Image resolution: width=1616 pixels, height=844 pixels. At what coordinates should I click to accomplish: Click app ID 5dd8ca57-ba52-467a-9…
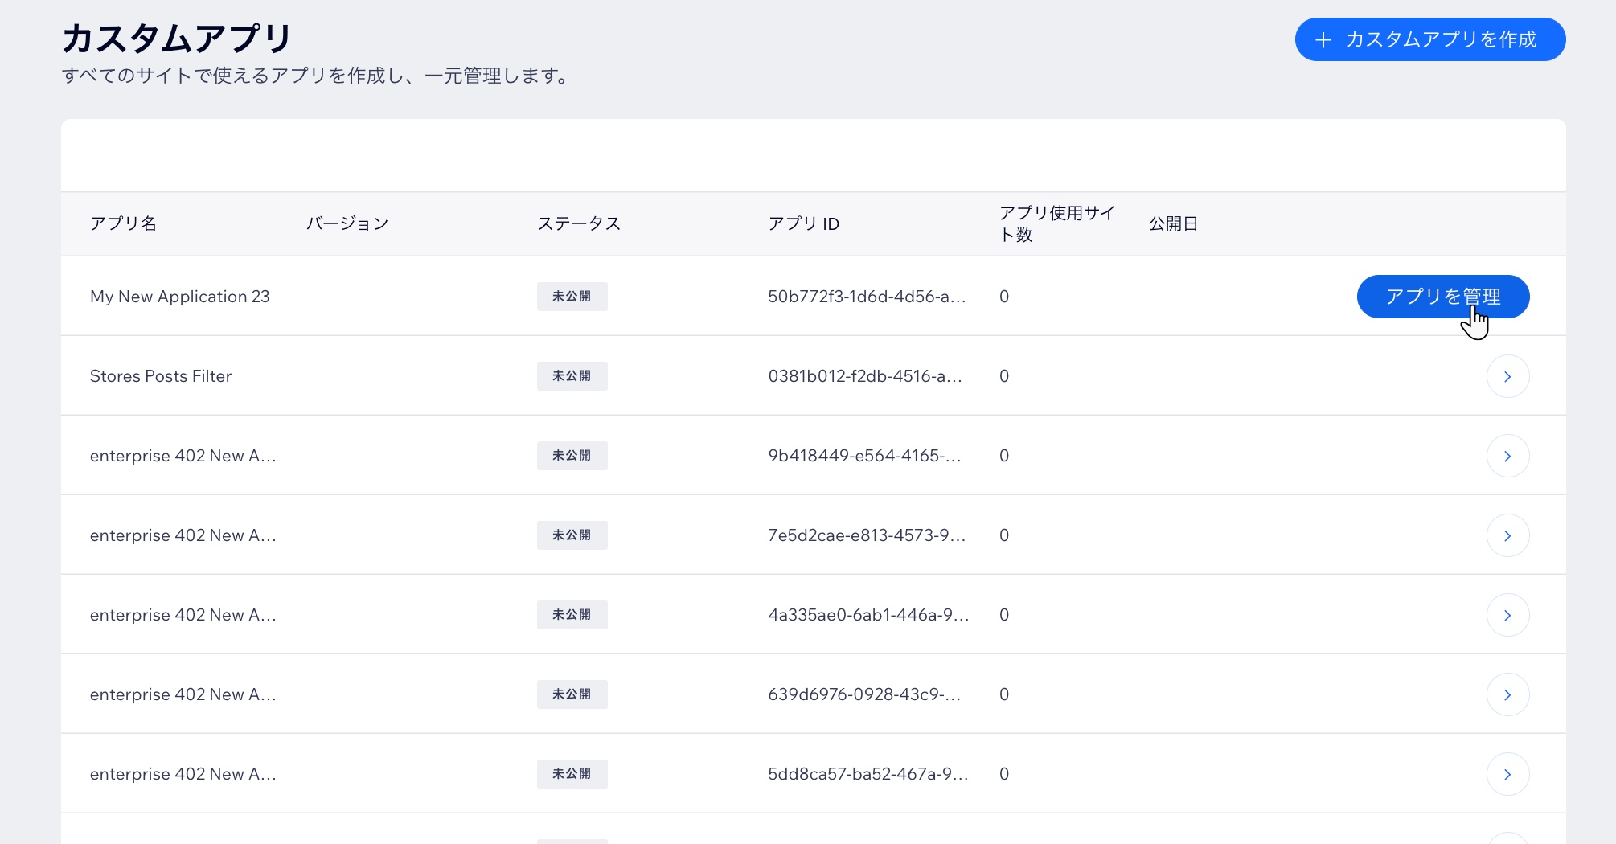(x=868, y=774)
